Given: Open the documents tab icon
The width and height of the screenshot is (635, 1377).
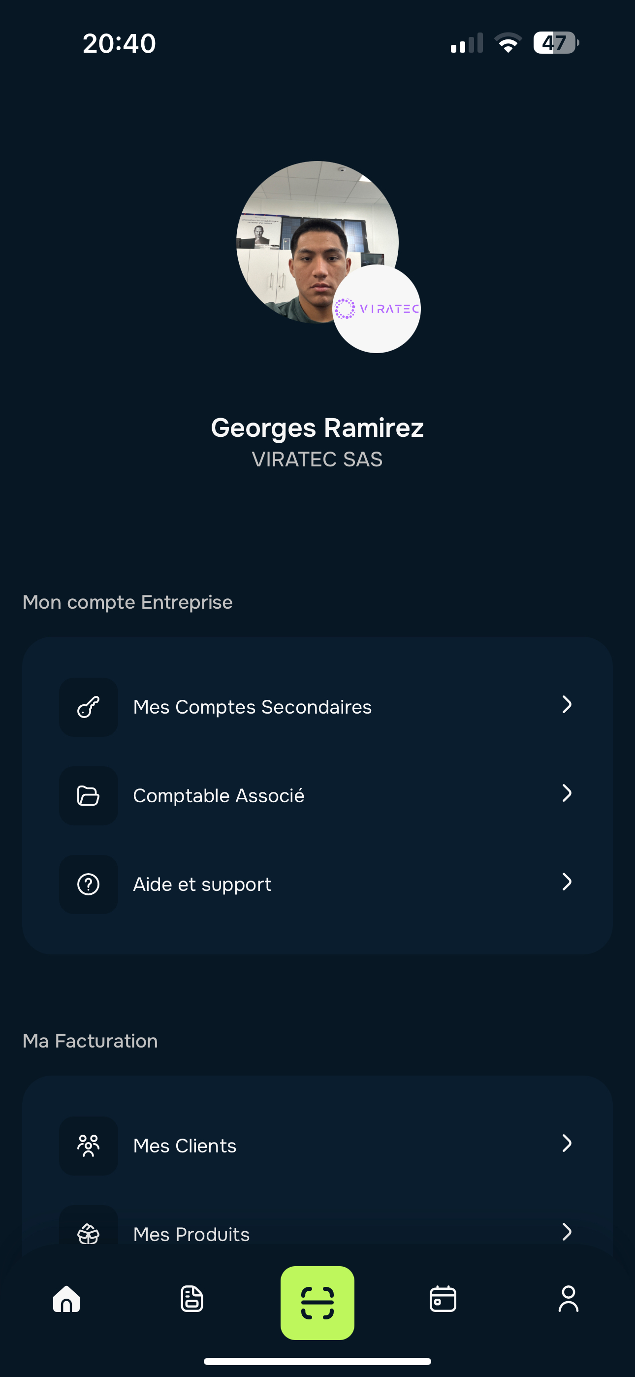Looking at the screenshot, I should [192, 1299].
